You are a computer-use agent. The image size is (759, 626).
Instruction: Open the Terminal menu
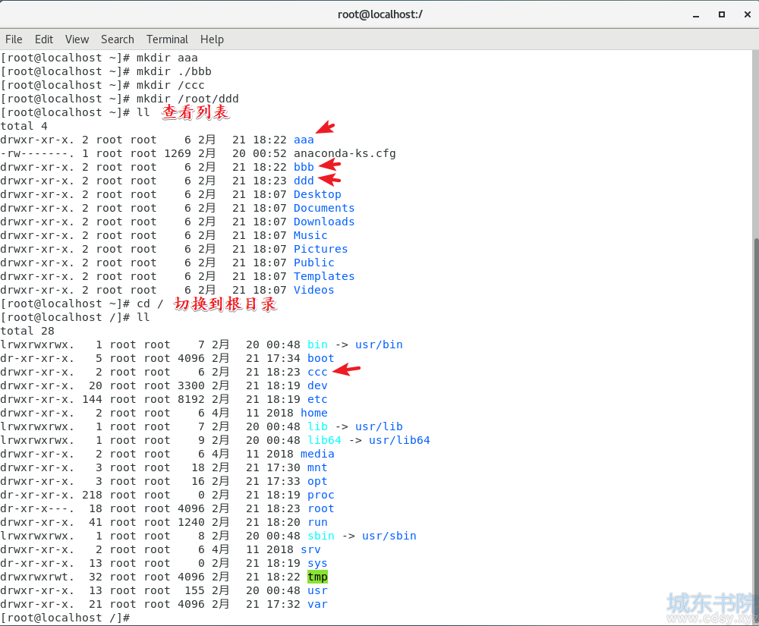coord(167,39)
